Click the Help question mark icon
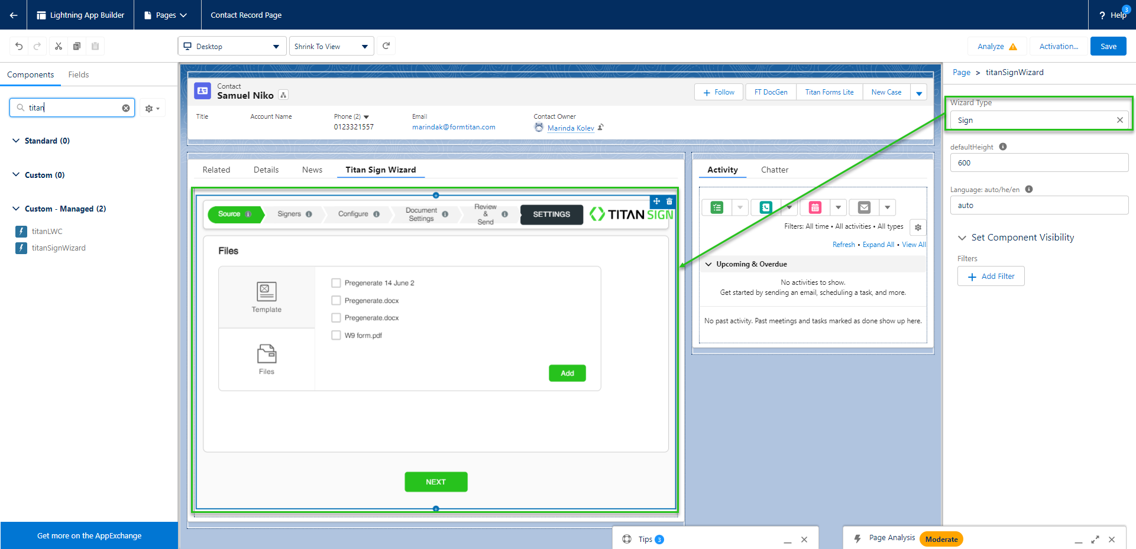This screenshot has height=549, width=1136. pos(1102,15)
